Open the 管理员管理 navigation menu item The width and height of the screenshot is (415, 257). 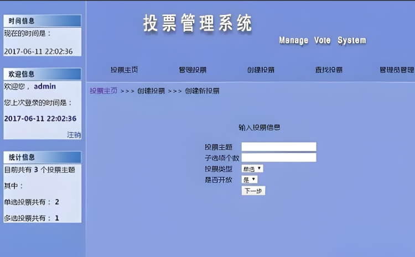point(397,70)
